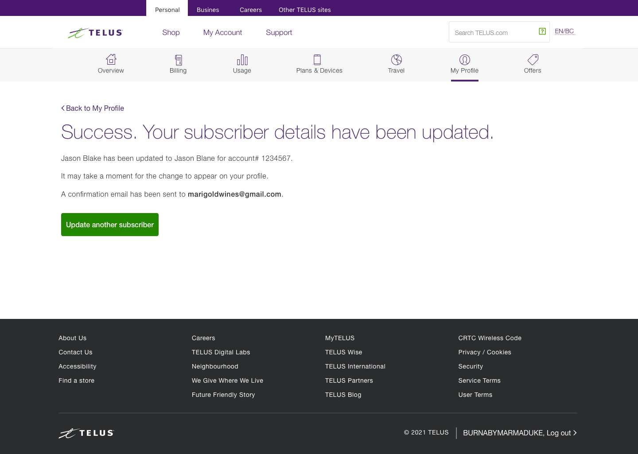Open the Usage bar chart icon
638x454 pixels.
242,60
